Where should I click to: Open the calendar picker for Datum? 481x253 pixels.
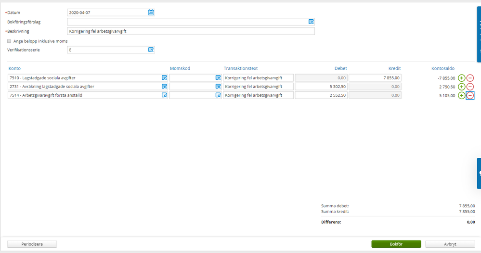[151, 13]
